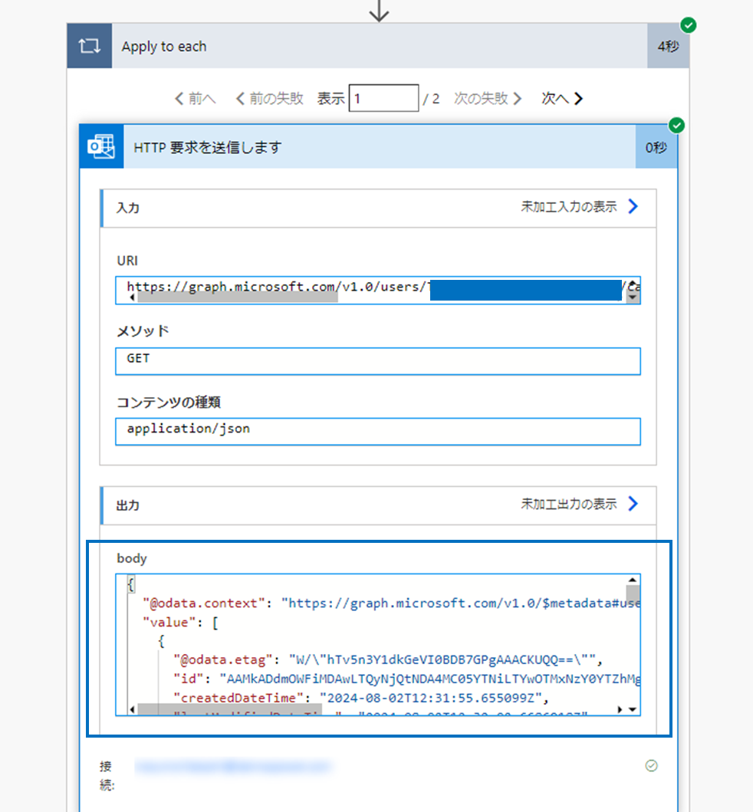Open 未加工出力の表示 raw outputs link

pyautogui.click(x=569, y=504)
